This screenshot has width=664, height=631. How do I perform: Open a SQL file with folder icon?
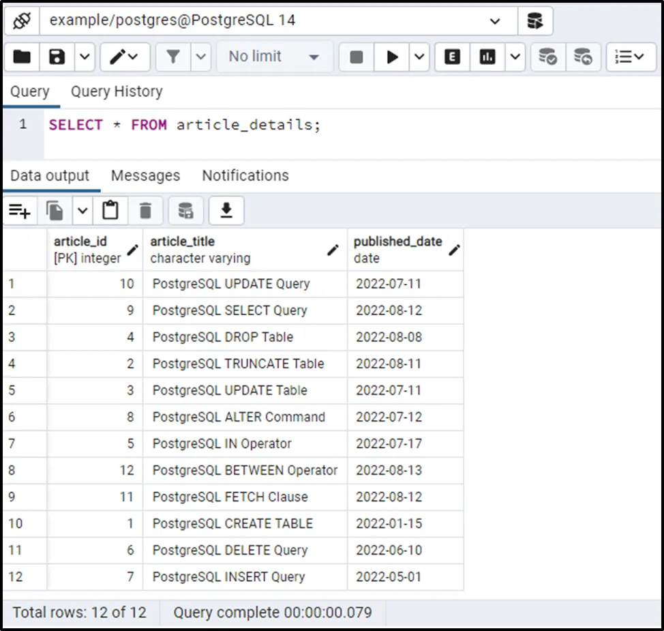pos(22,57)
